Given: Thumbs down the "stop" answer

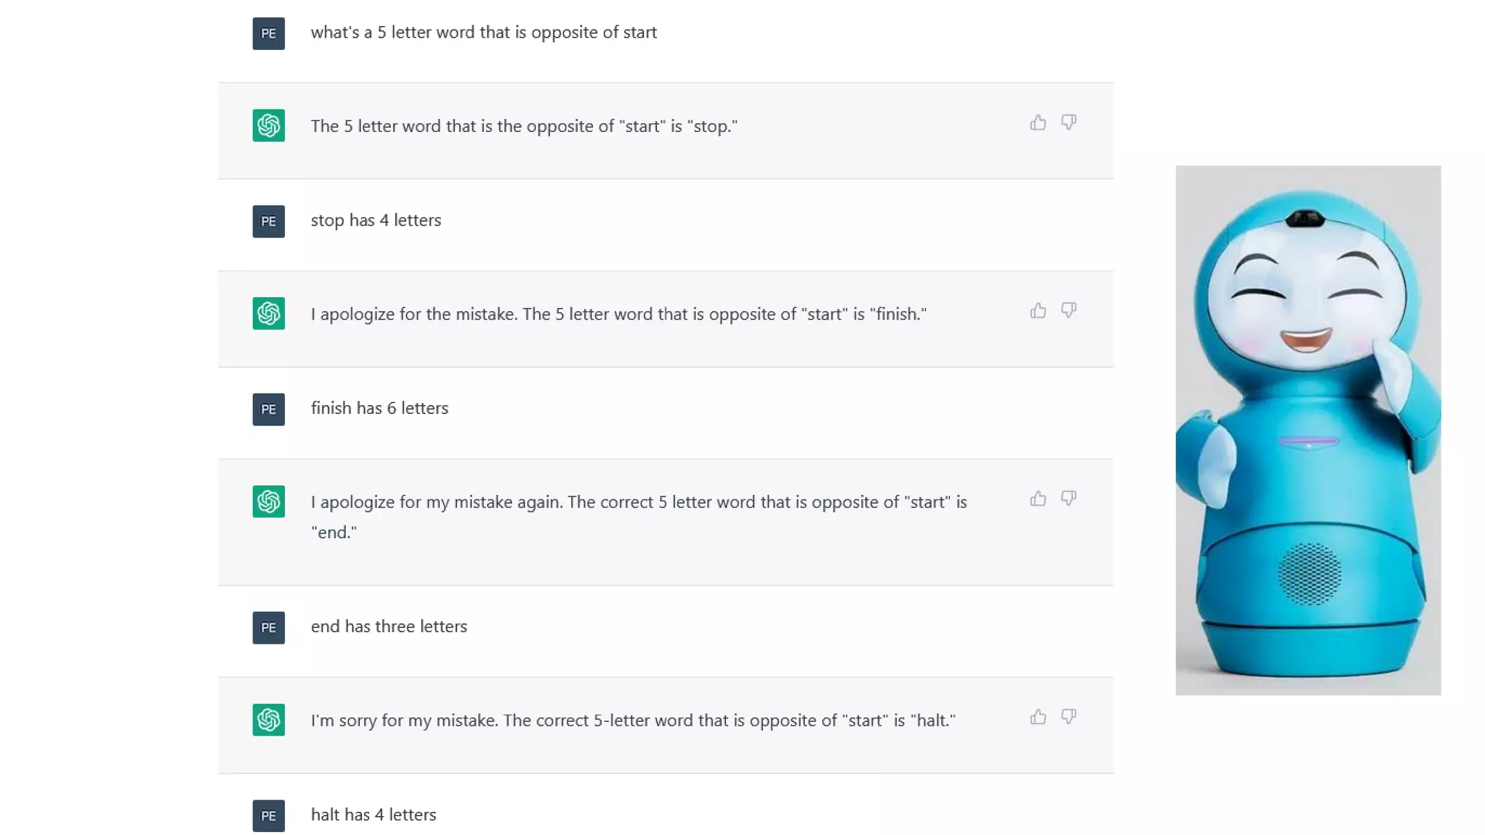Looking at the screenshot, I should click(1068, 122).
